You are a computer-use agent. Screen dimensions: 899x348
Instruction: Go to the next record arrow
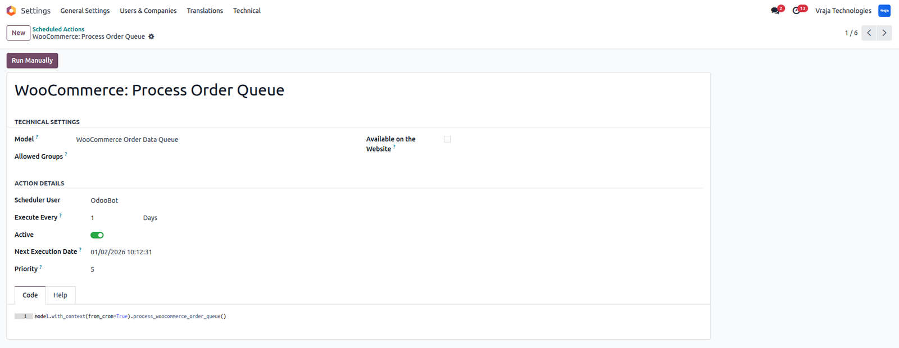coord(884,33)
